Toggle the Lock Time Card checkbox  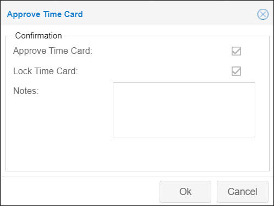point(236,71)
